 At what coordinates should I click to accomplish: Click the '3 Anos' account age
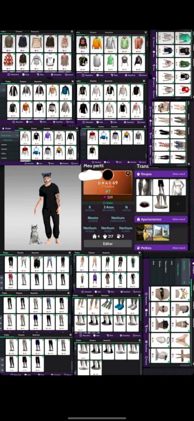click(108, 208)
